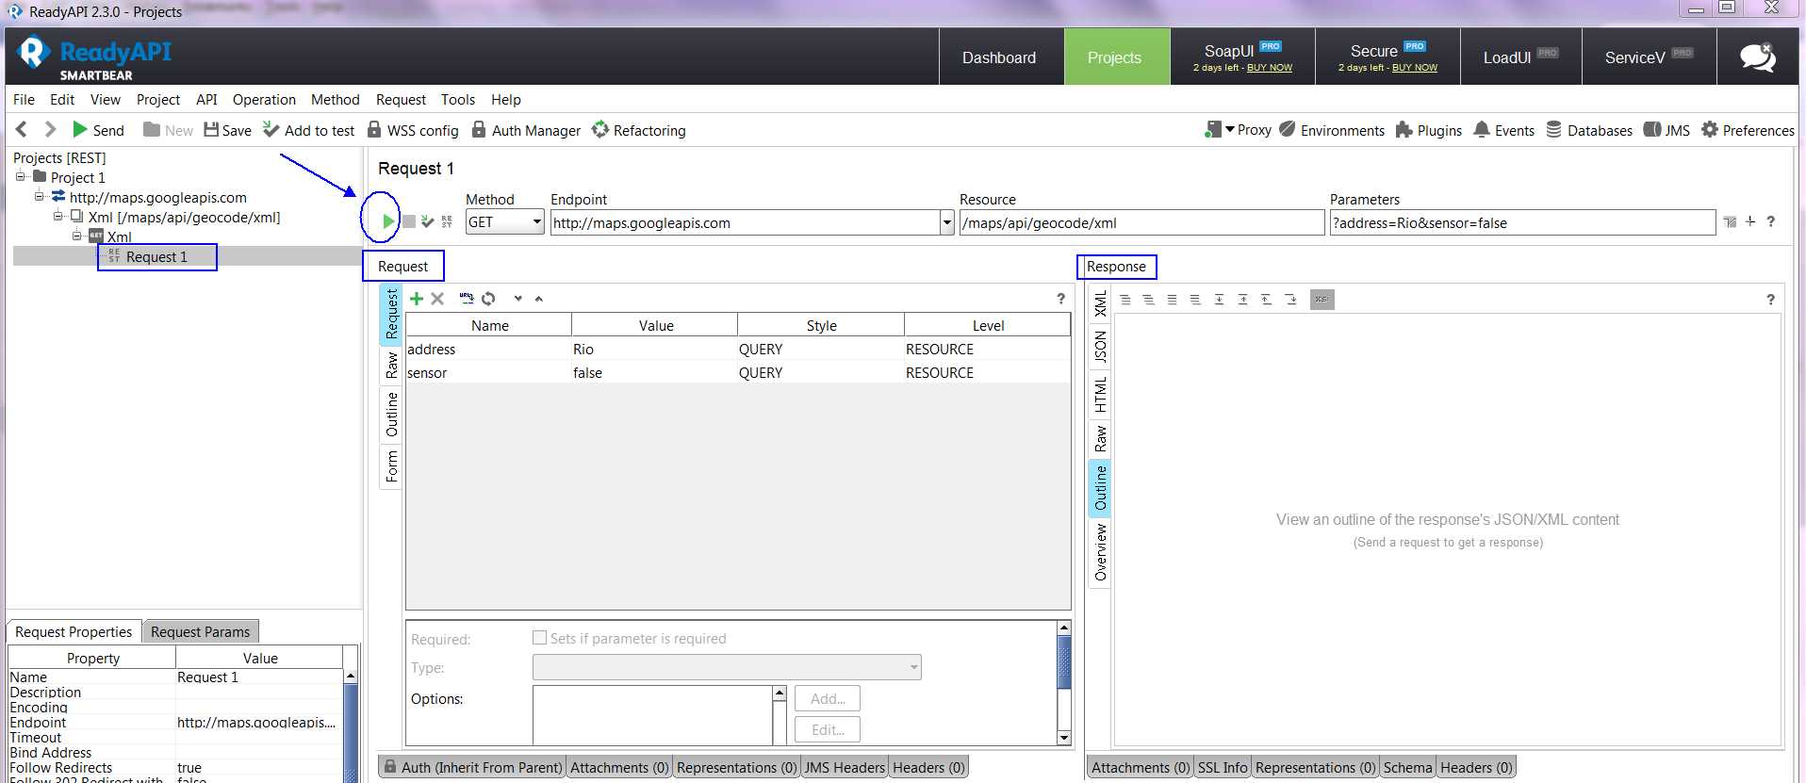Viewport: 1806px width, 783px height.
Task: Select Request 1 in project tree
Action: pos(156,256)
